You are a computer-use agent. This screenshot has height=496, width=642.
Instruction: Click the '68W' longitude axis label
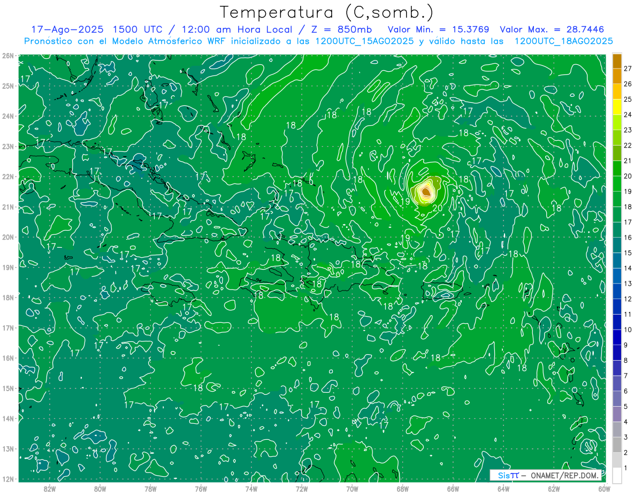click(x=403, y=488)
